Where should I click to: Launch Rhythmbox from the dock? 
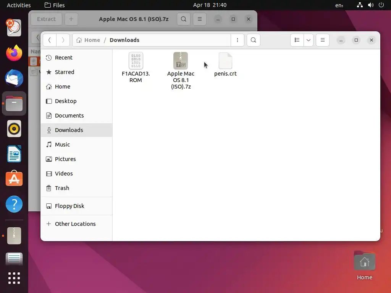tap(14, 129)
